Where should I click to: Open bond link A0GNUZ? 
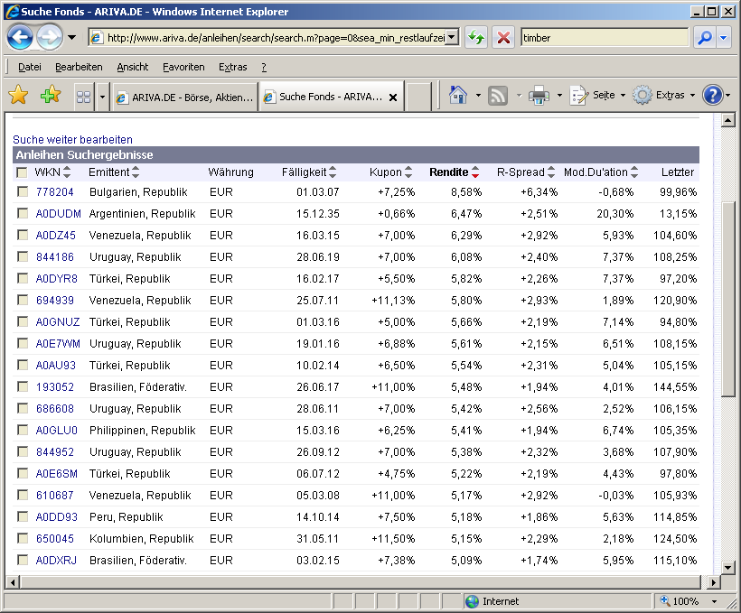[58, 321]
